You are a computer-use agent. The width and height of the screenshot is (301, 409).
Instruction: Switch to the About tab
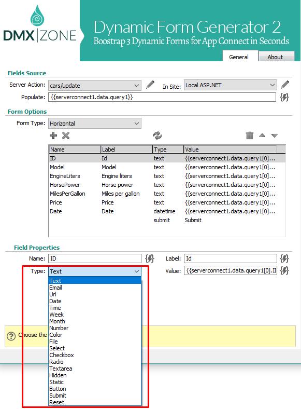click(x=275, y=57)
